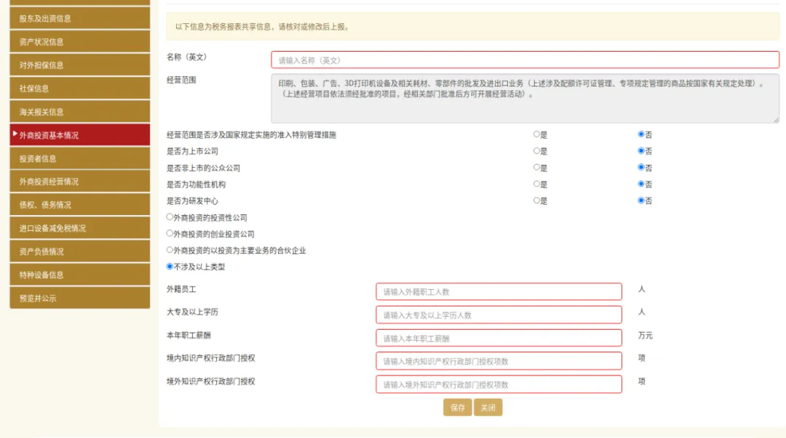Screen dimensions: 786x438
Task: Click the 保存 button
Action: (x=457, y=408)
